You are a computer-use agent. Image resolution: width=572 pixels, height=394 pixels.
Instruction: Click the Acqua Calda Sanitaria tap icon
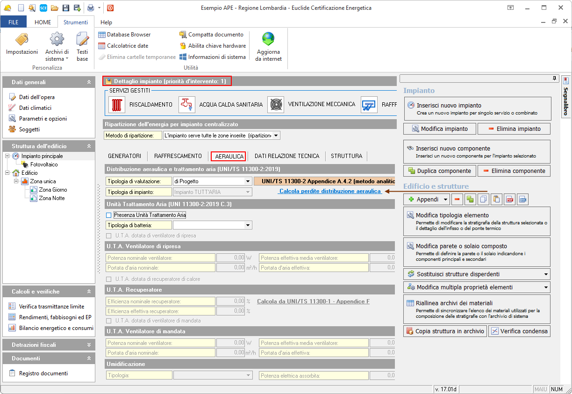pyautogui.click(x=187, y=104)
